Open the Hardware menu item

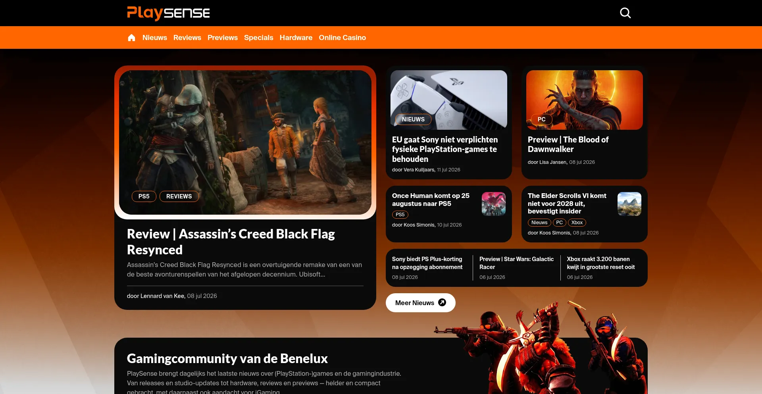(296, 38)
